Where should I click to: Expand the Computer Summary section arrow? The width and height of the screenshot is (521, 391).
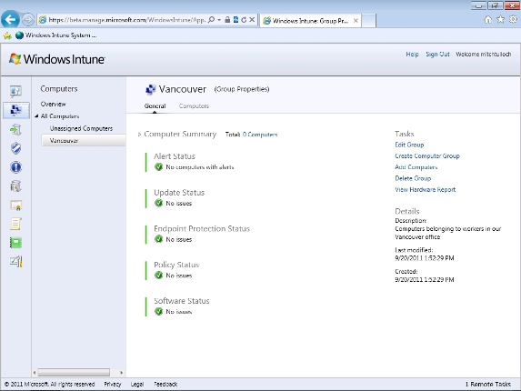[139, 135]
